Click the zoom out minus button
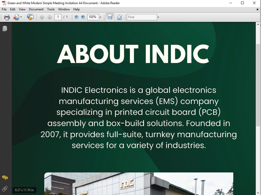261x195 pixels. pyautogui.click(x=76, y=17)
